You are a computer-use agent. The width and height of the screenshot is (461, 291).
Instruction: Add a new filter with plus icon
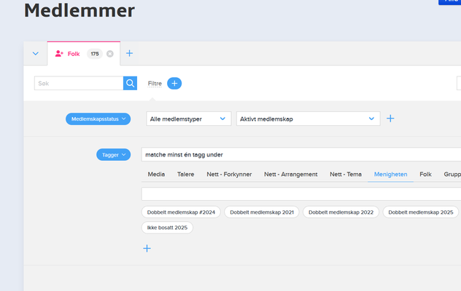coord(174,84)
